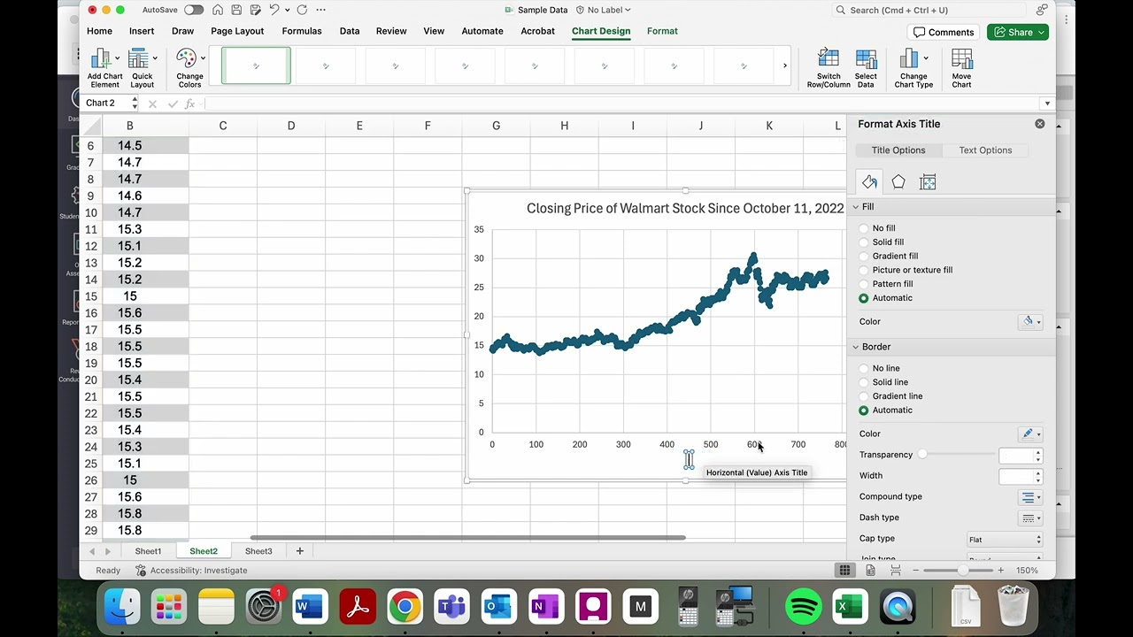This screenshot has width=1133, height=637.
Task: Open Effects pentagon icon in Format pane
Action: click(898, 181)
